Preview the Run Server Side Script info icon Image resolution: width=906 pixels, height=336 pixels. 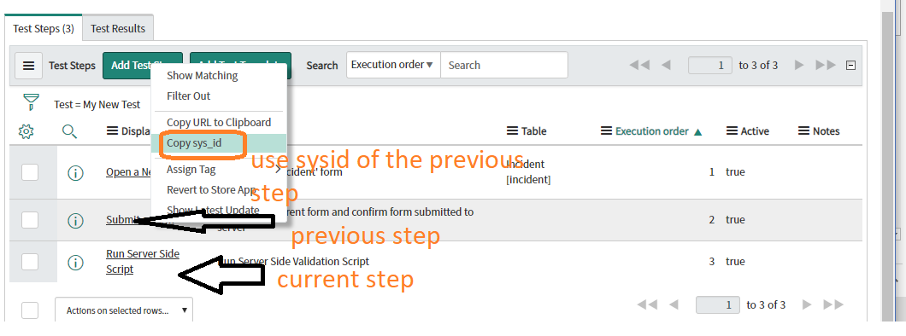(76, 262)
